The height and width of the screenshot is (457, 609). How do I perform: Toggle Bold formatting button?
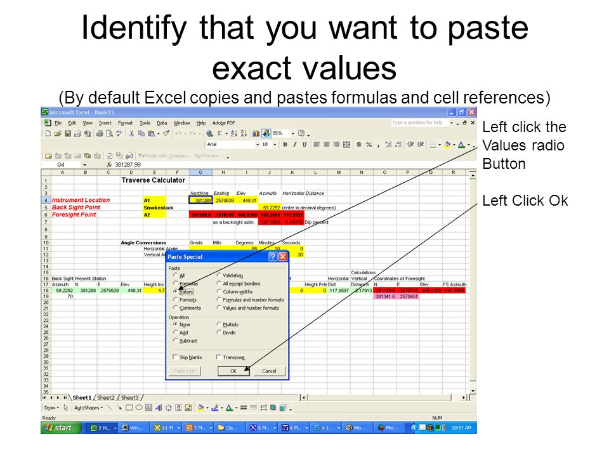pyautogui.click(x=285, y=145)
